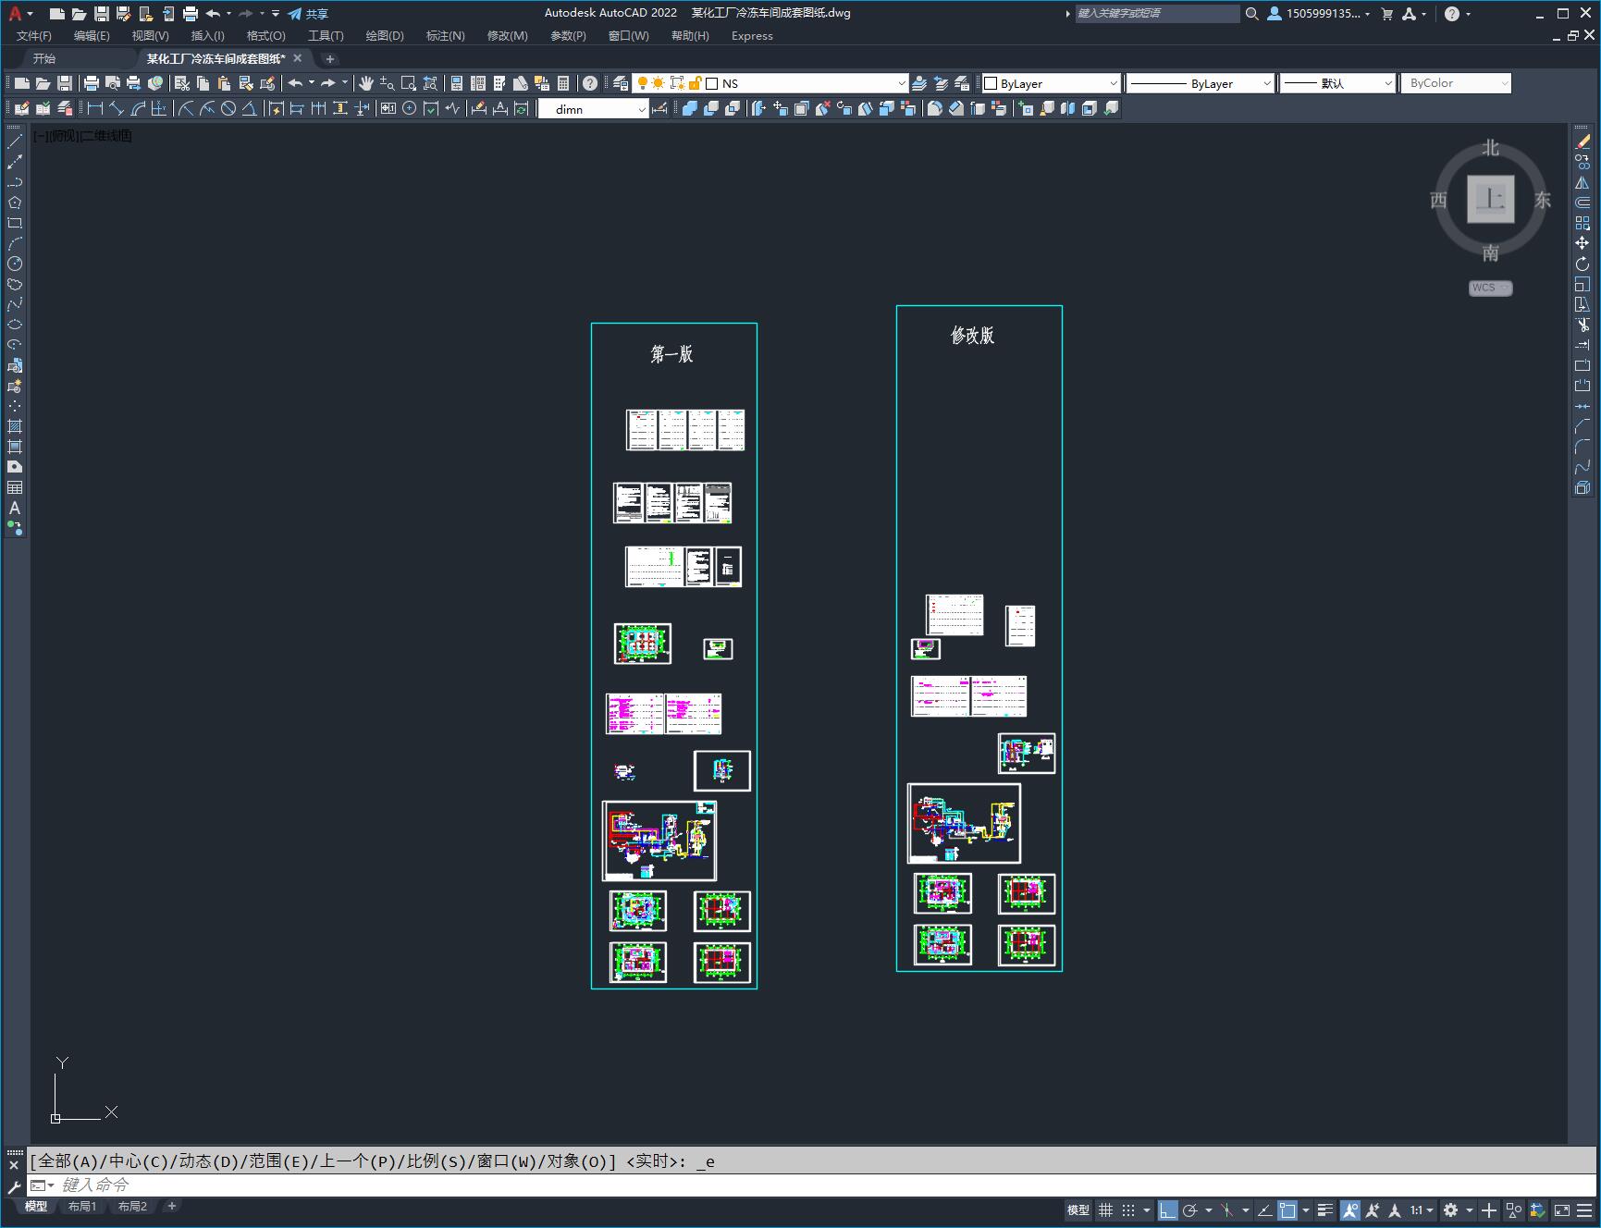This screenshot has width=1601, height=1228.
Task: Select the Move tool in modify toolbar
Action: [1583, 243]
